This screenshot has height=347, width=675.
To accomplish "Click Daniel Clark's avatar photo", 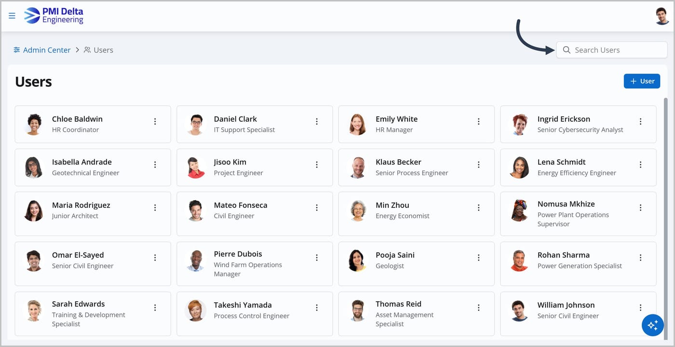I will coord(196,125).
